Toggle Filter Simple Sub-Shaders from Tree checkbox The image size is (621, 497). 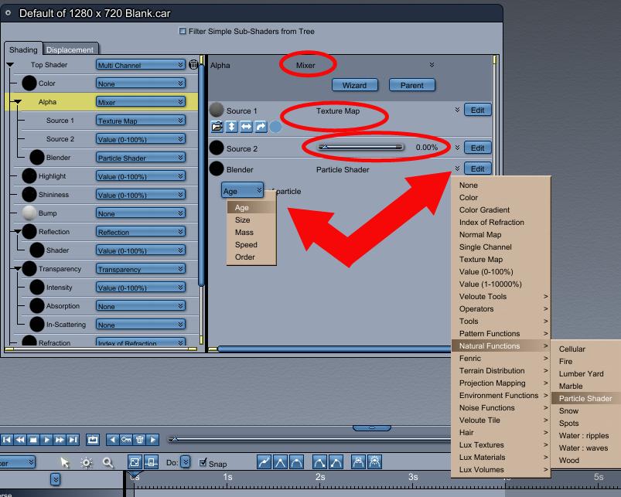coord(183,31)
